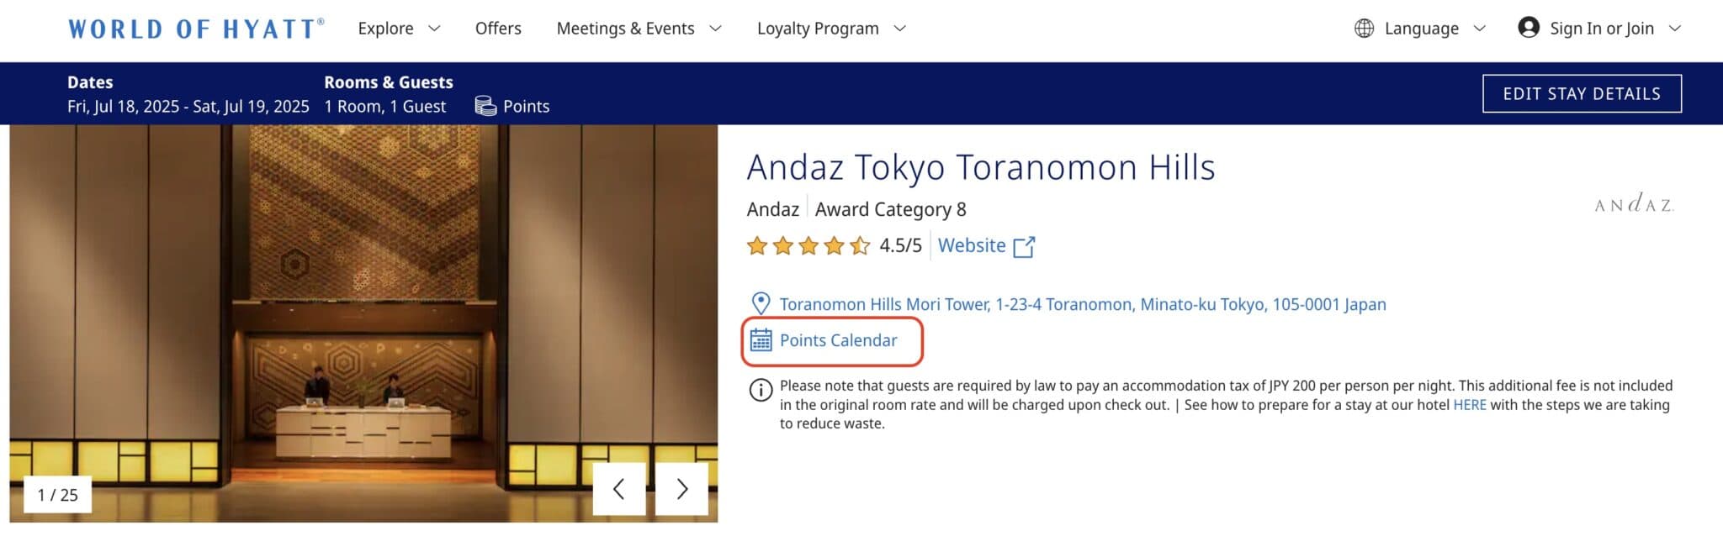
Task: Select Offers in the navigation
Action: pyautogui.click(x=498, y=28)
